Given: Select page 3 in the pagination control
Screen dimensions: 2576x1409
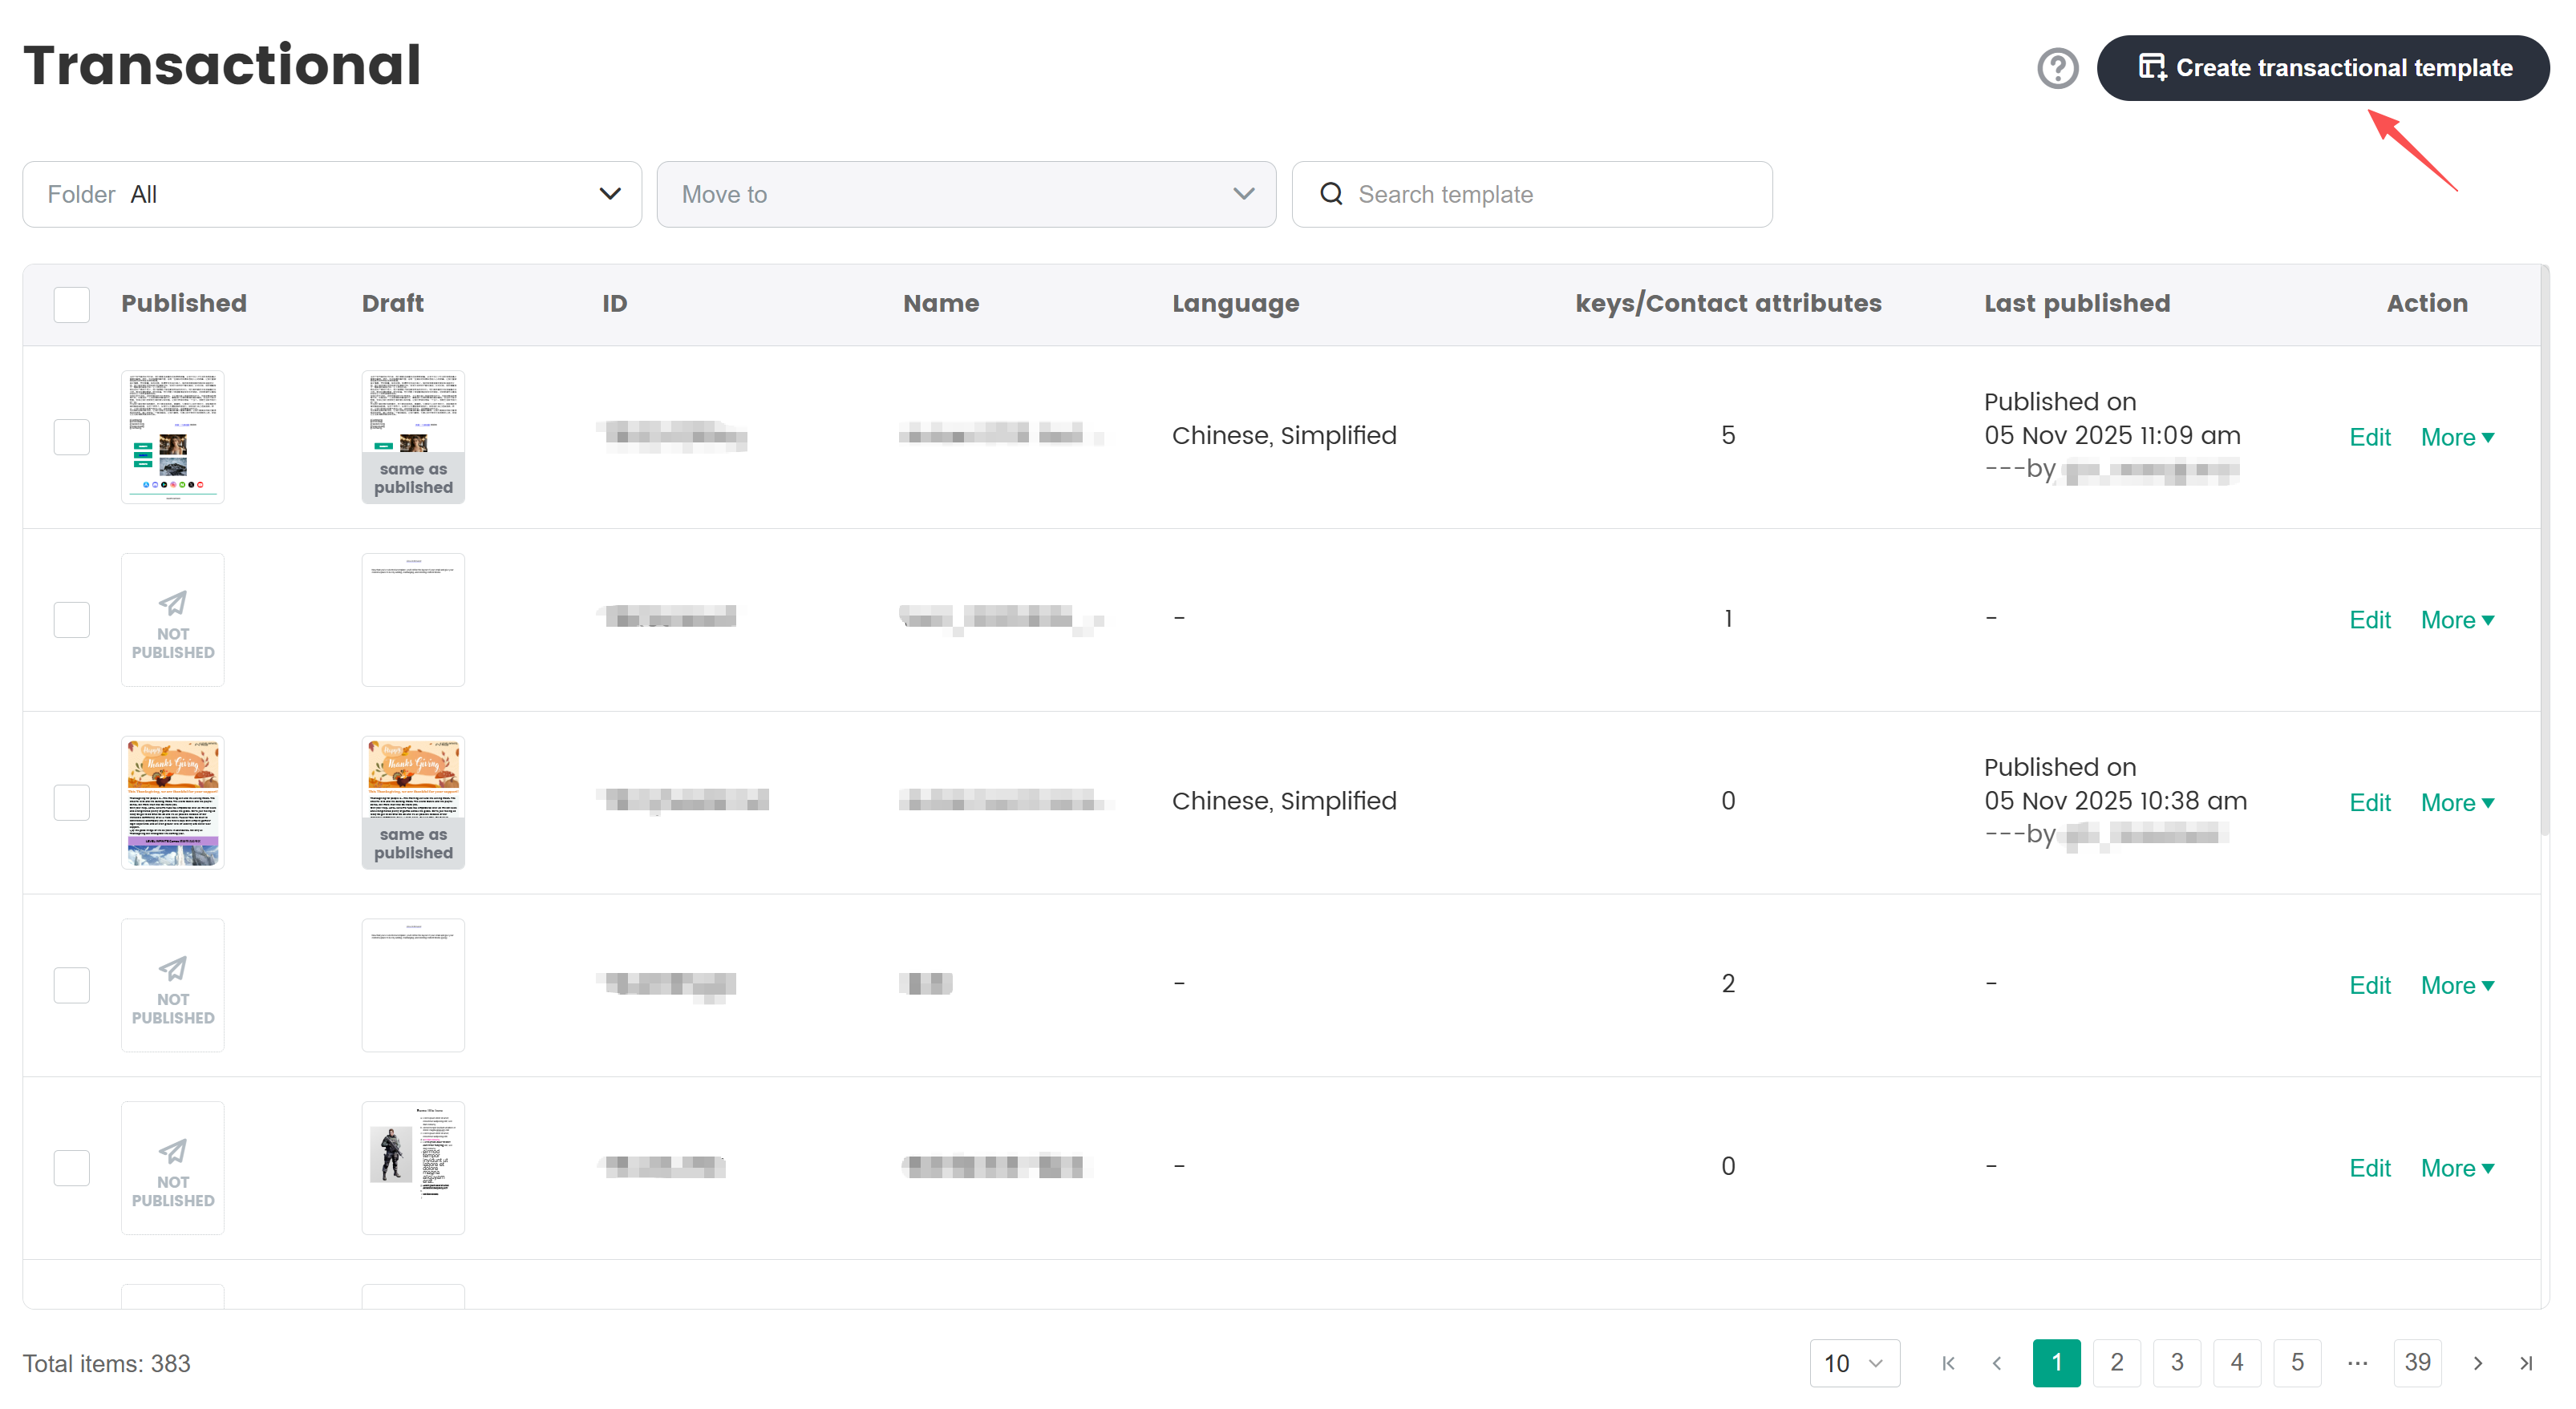Looking at the screenshot, I should [x=2177, y=1362].
